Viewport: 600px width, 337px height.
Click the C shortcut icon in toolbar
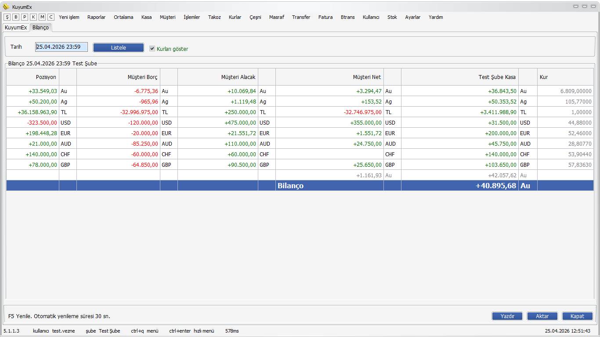point(51,17)
